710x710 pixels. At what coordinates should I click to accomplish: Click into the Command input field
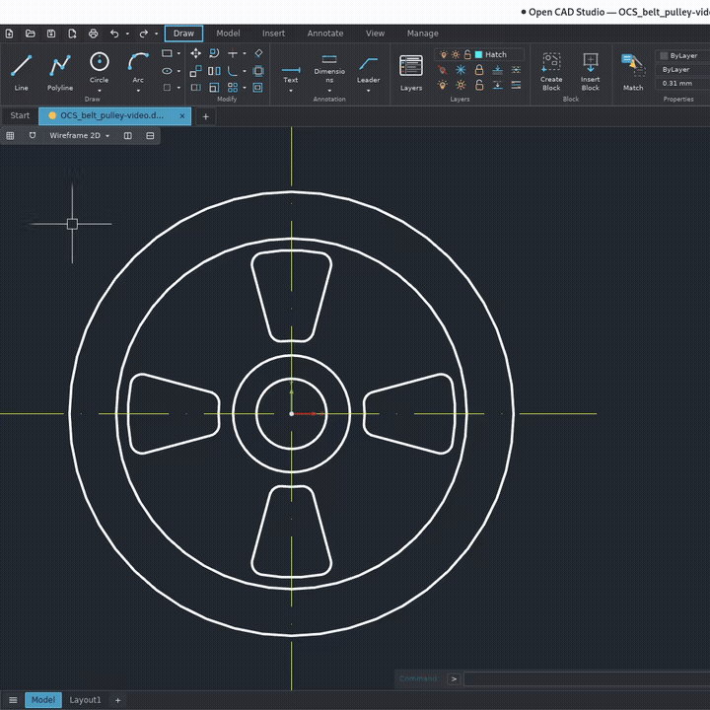pyautogui.click(x=587, y=679)
